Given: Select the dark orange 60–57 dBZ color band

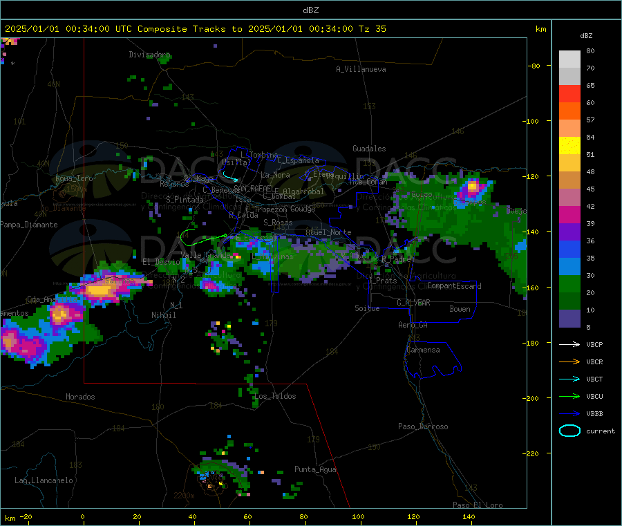Looking at the screenshot, I should 569,111.
